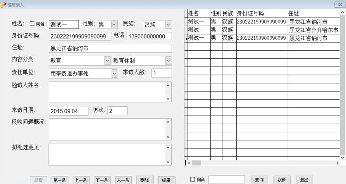Click into the 拟处理意见 text area
This screenshot has height=184, width=346.
click(x=107, y=155)
